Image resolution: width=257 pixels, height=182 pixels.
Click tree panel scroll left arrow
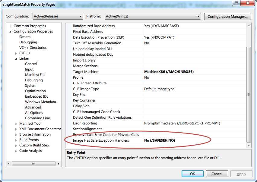coord(9,164)
